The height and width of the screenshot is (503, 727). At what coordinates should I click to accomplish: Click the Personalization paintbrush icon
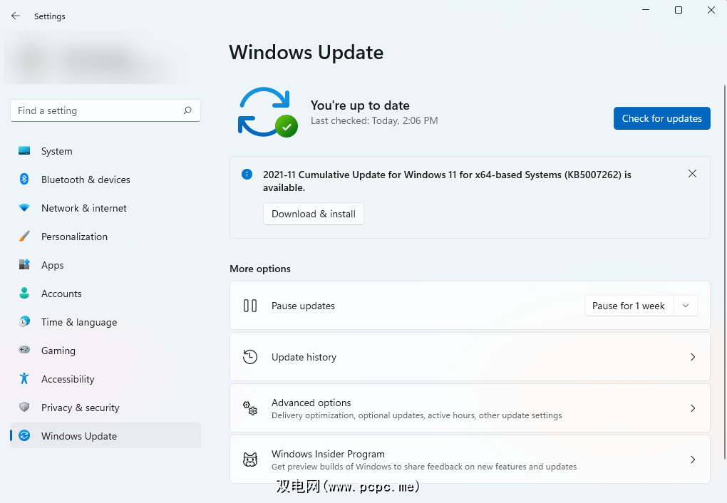pos(24,237)
